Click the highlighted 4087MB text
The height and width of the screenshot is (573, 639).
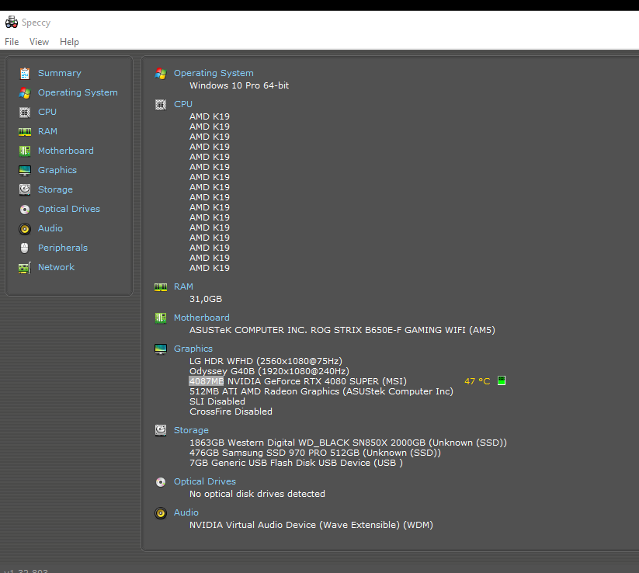click(207, 381)
